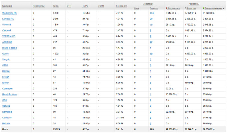The image size is (227, 133).
Task: Select the 61 320.00 р. confirmed amount
Action: tap(209, 13)
